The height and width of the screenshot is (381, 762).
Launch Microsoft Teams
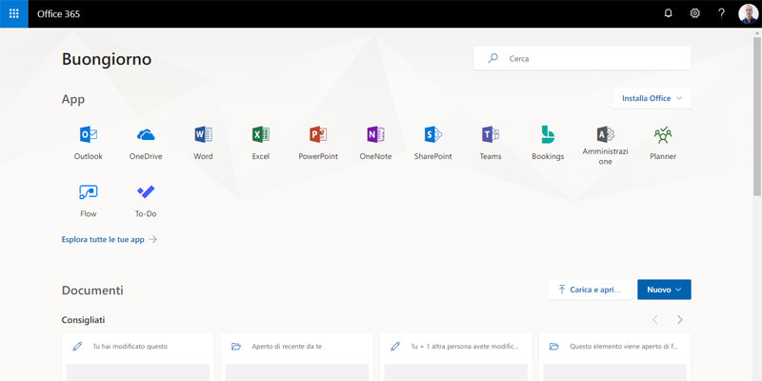point(491,143)
